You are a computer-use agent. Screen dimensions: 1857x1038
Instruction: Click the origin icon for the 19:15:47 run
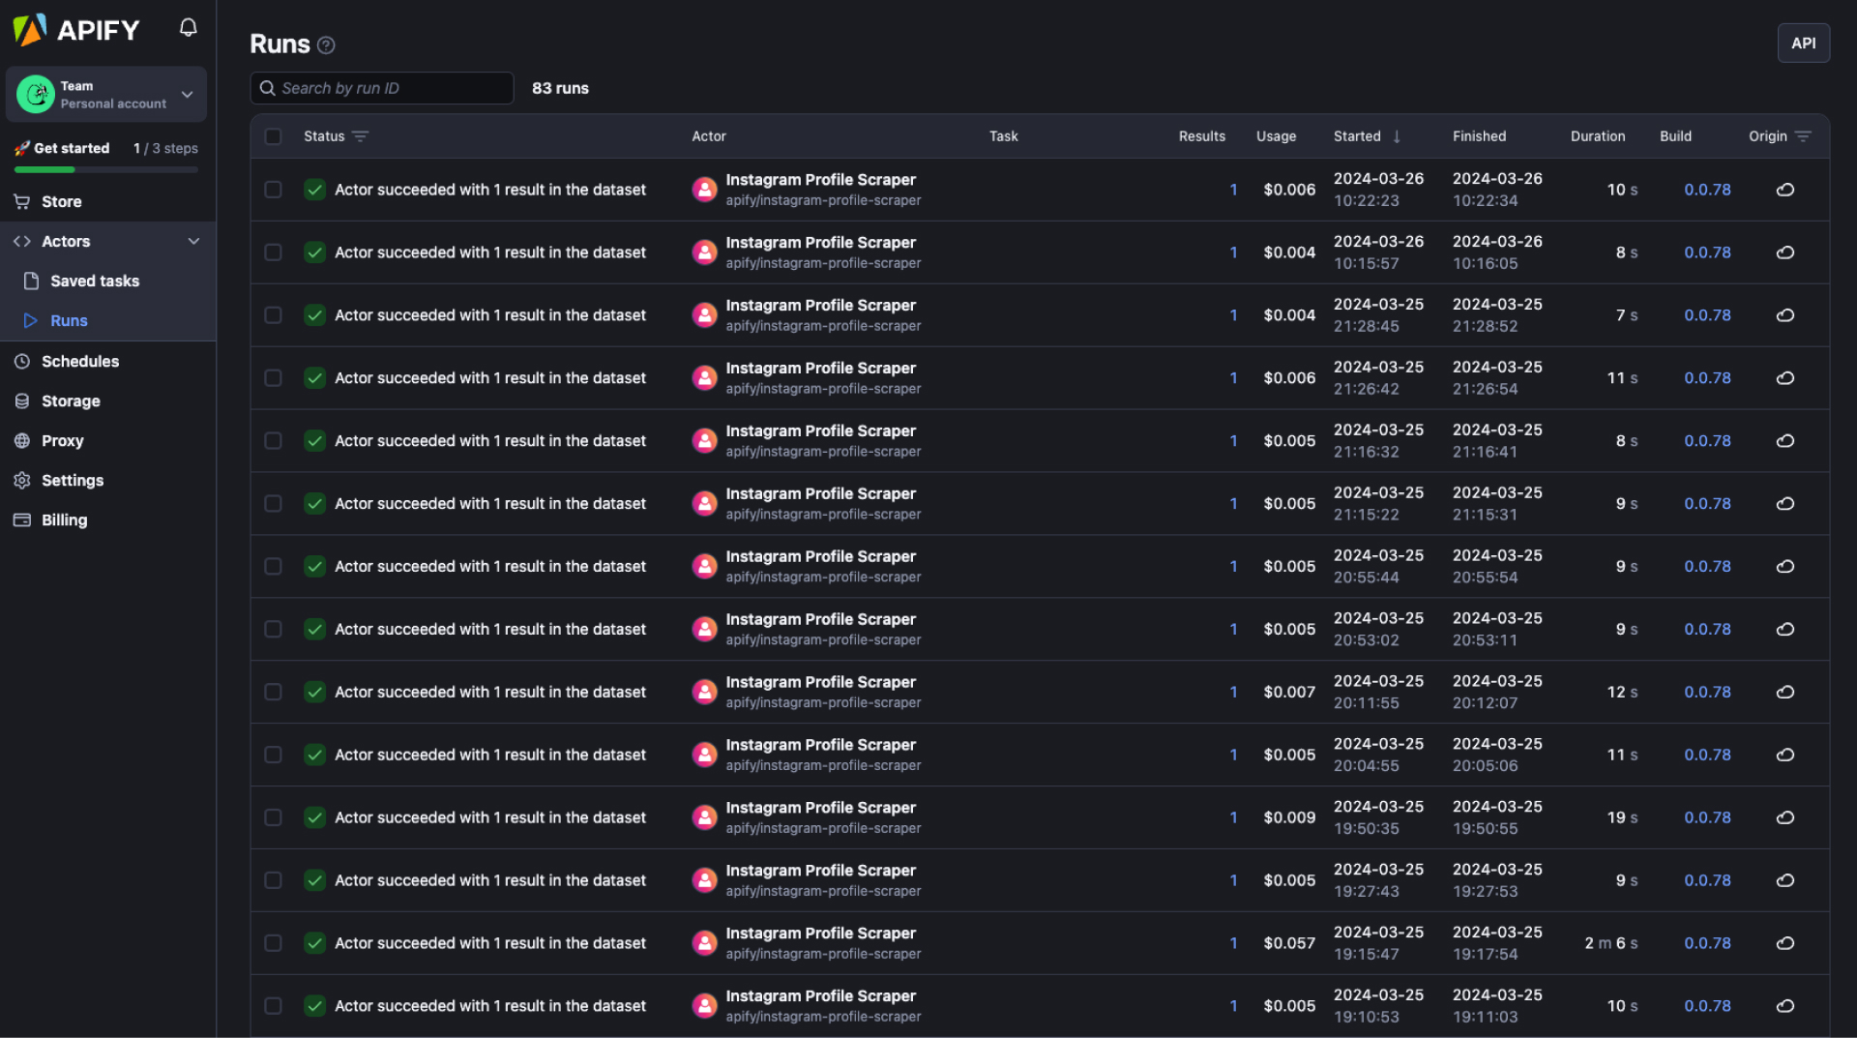(1785, 943)
